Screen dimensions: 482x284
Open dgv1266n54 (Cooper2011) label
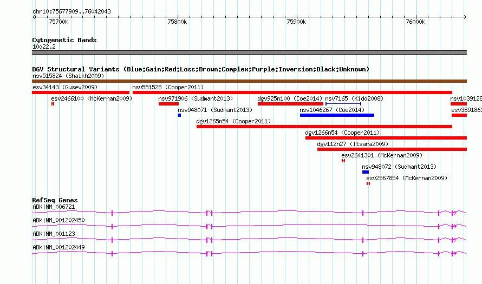click(x=342, y=133)
